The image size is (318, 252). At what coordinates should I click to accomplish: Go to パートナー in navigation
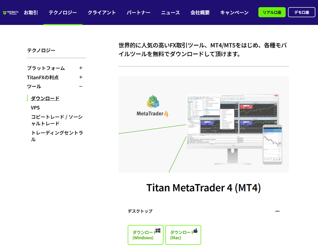tap(138, 13)
